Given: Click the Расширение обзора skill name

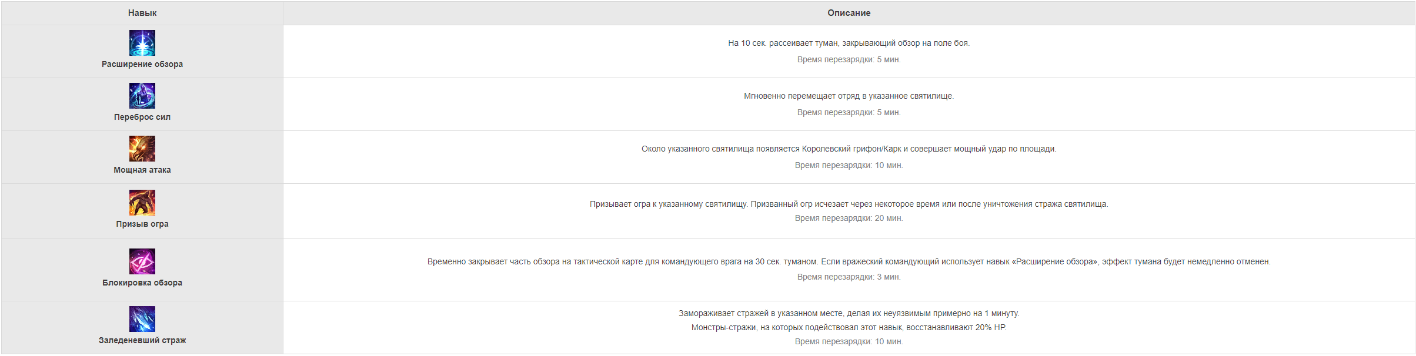Looking at the screenshot, I should point(142,64).
